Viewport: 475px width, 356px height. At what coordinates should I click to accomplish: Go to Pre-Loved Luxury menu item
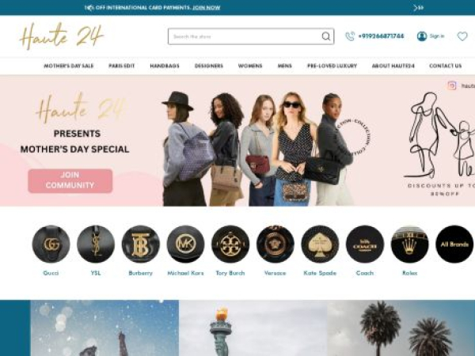pos(332,66)
